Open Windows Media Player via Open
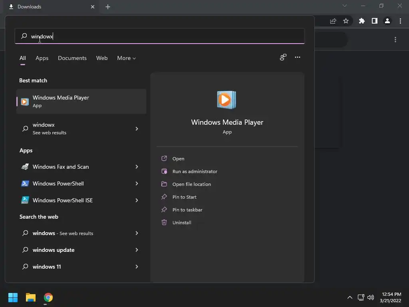The width and height of the screenshot is (409, 307). click(x=178, y=158)
